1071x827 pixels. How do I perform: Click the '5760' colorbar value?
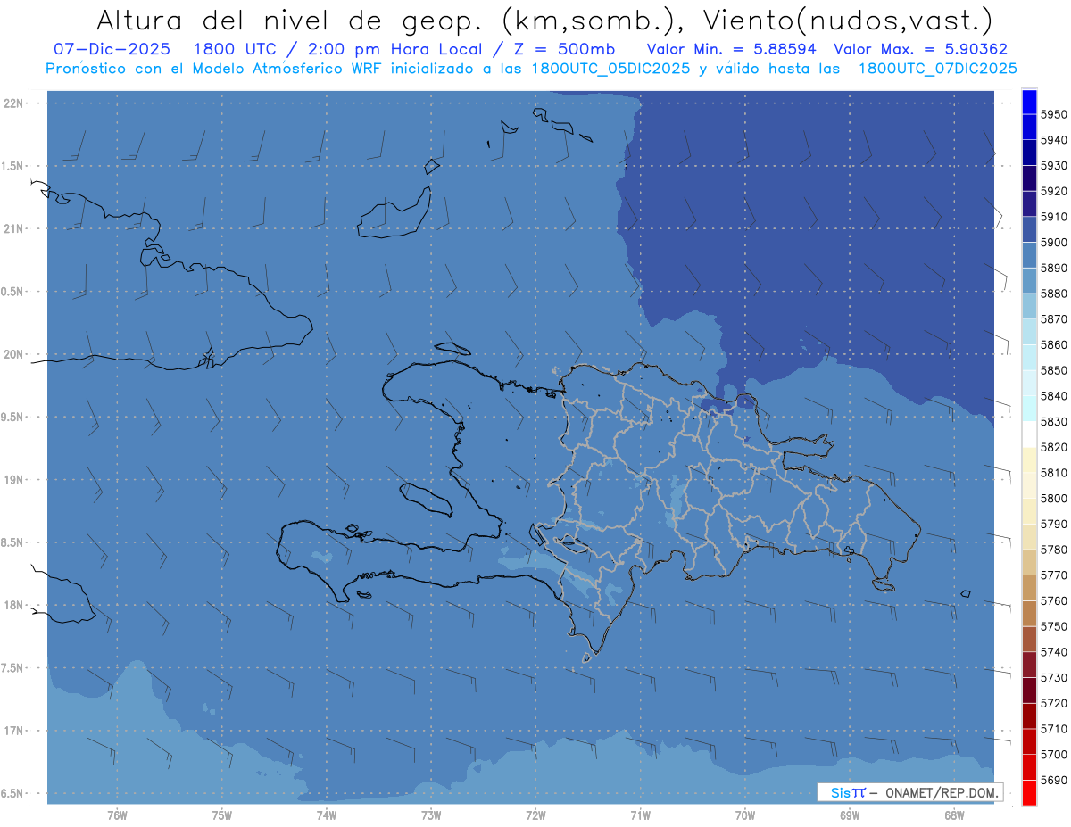tap(1054, 601)
